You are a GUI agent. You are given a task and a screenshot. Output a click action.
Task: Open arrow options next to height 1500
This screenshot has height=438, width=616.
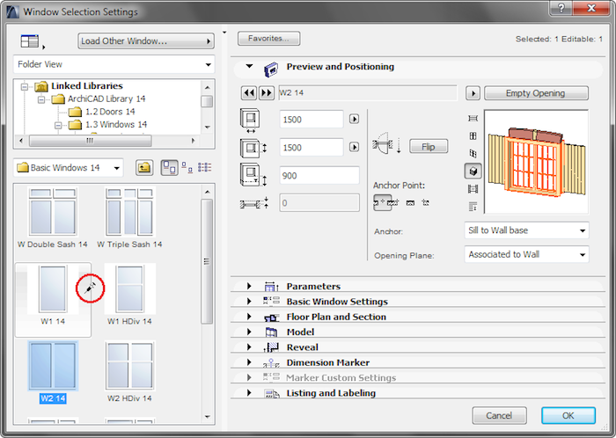(354, 147)
